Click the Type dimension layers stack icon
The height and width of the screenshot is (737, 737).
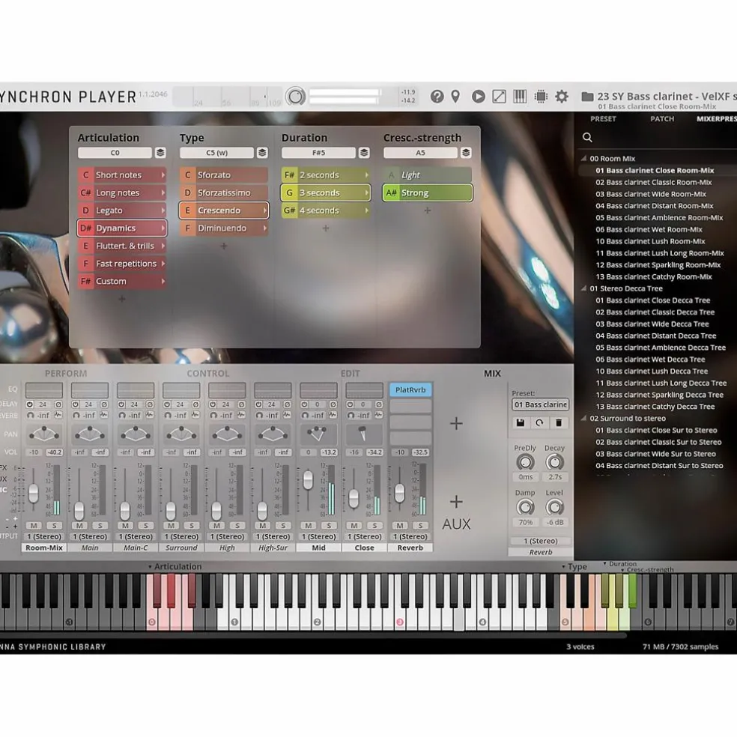click(262, 153)
